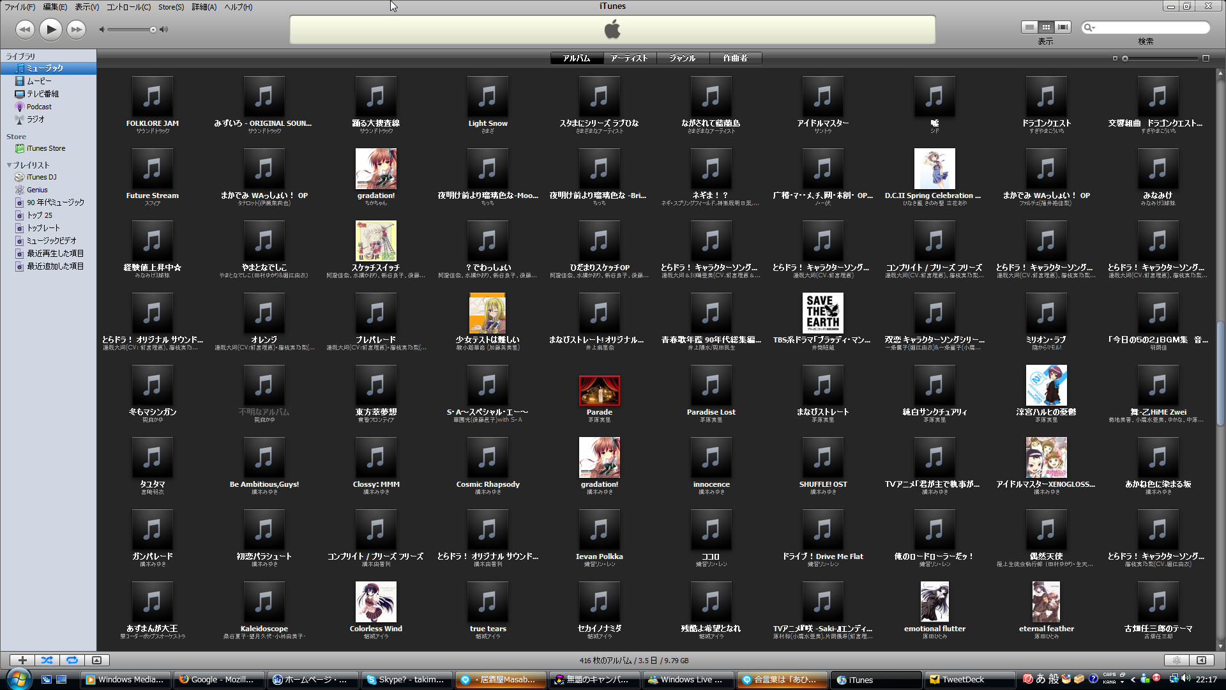Image resolution: width=1226 pixels, height=690 pixels.
Task: Open the 編集(E) menu
Action: 55,7
